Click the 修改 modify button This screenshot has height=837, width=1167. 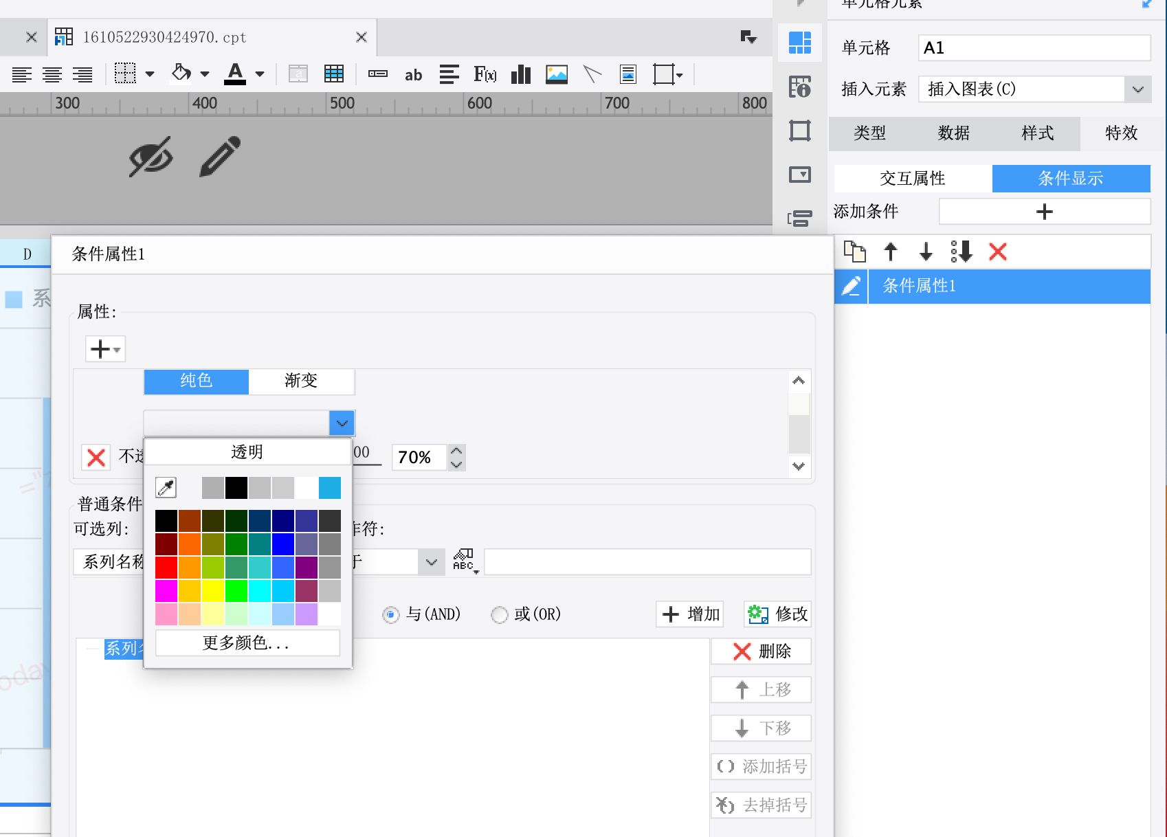click(777, 614)
